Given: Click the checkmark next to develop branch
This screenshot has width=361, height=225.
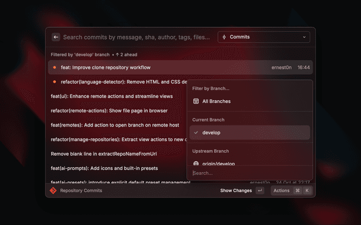Looking at the screenshot, I should [x=196, y=132].
